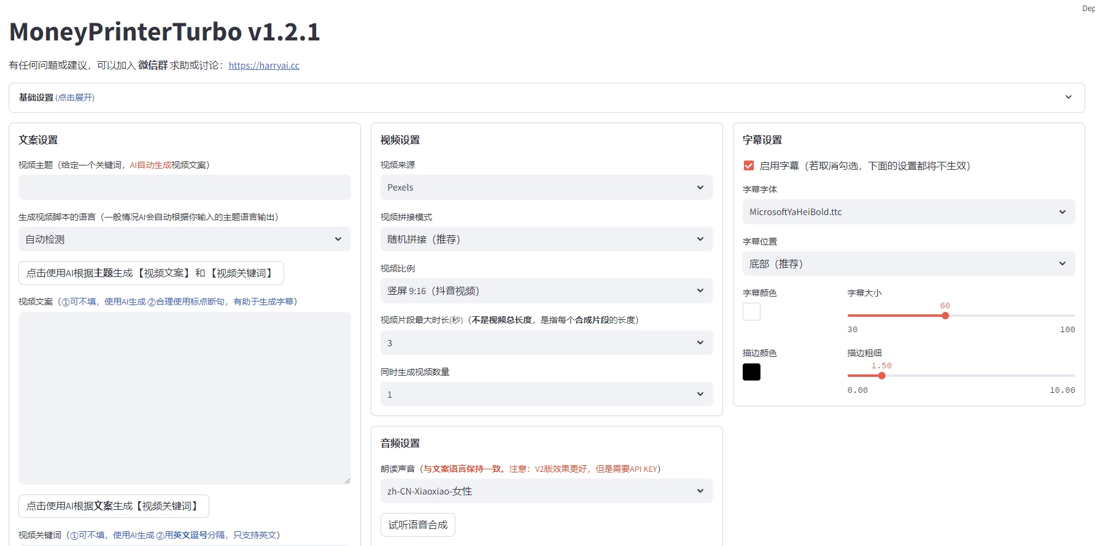The height and width of the screenshot is (546, 1095).
Task: Click inside the 视频文案 text area
Action: coord(184,398)
